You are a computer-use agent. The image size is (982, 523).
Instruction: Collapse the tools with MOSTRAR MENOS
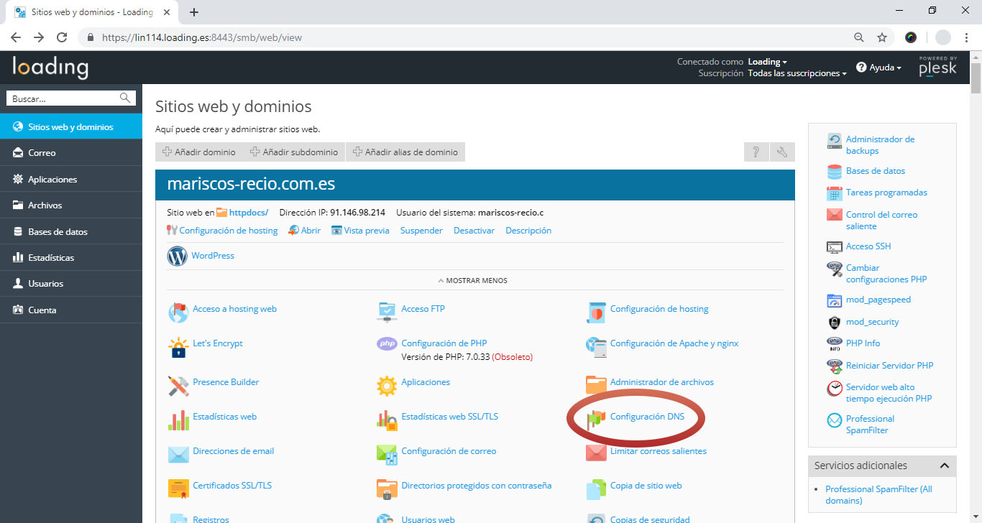(x=472, y=280)
